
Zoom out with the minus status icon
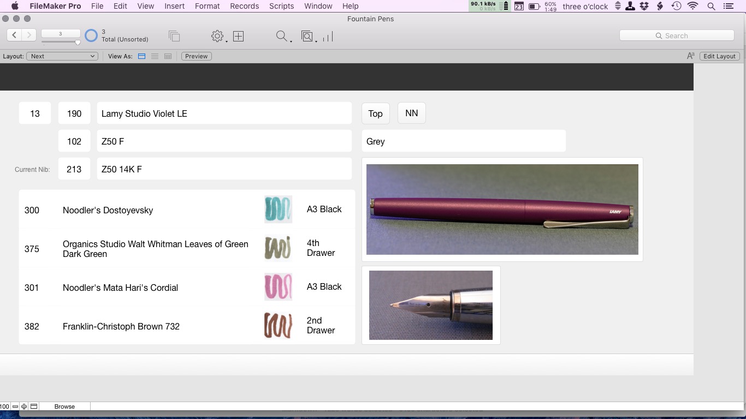click(15, 406)
